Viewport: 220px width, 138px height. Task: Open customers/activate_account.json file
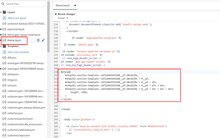[x=25, y=124]
